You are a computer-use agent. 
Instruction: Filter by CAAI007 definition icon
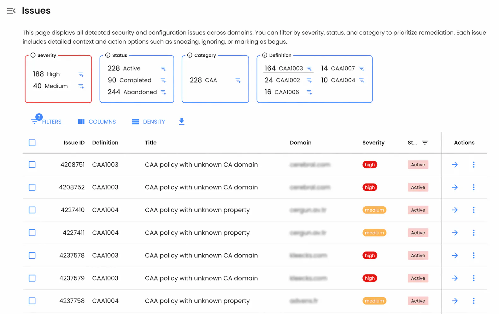pos(362,69)
